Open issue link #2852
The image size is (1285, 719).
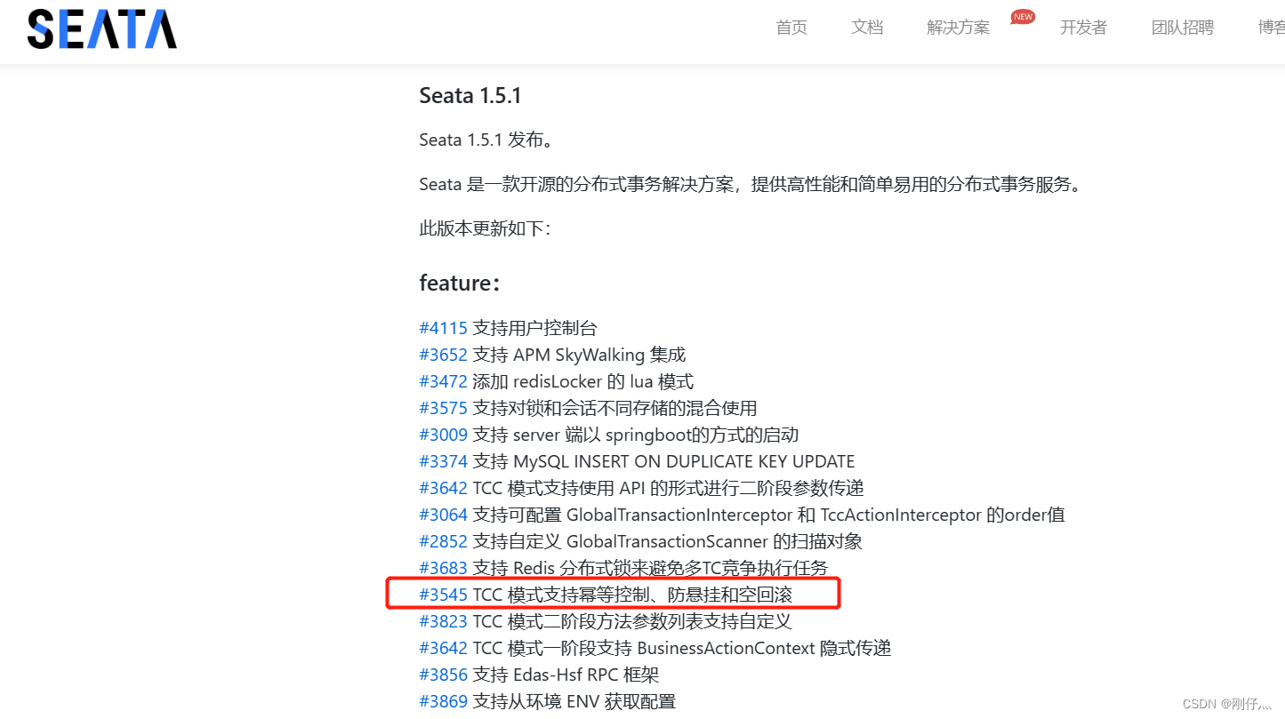pyautogui.click(x=443, y=541)
